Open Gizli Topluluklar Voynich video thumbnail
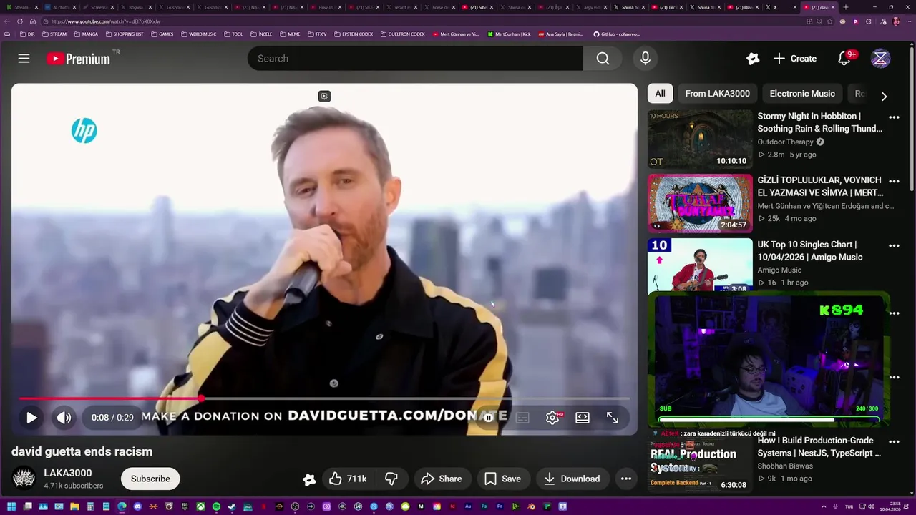The height and width of the screenshot is (515, 916). [700, 203]
